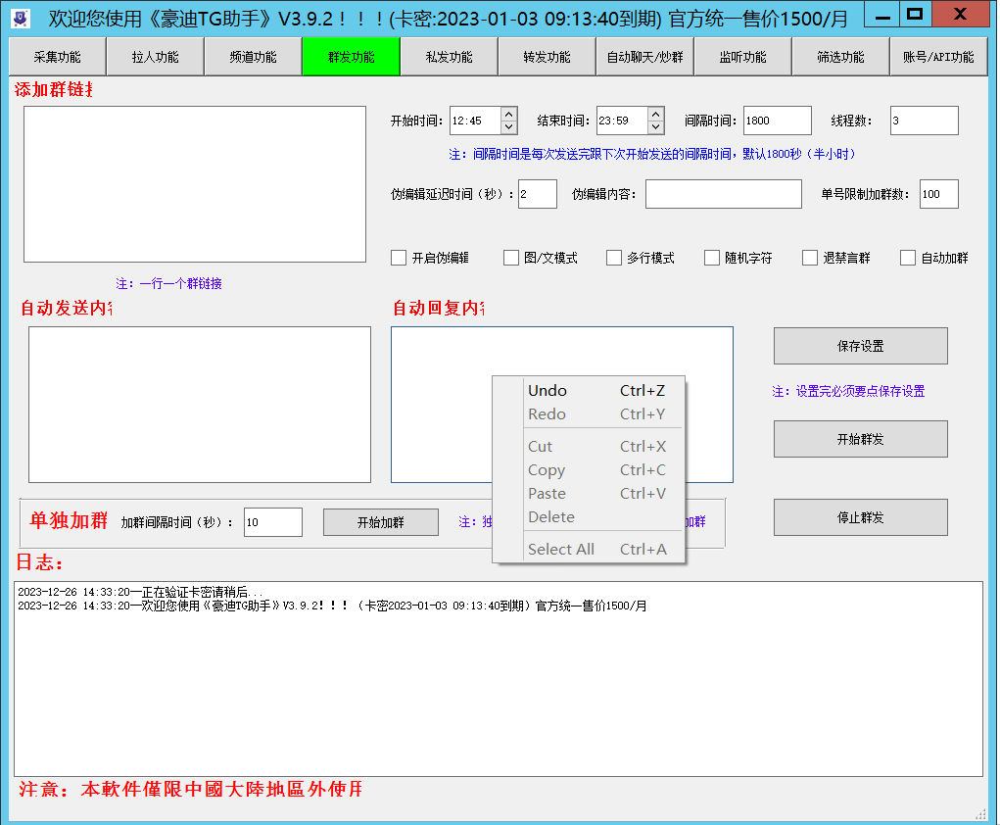Increase the 结束时间 spinner value
Viewport: 1000px width, 825px height.
(655, 115)
